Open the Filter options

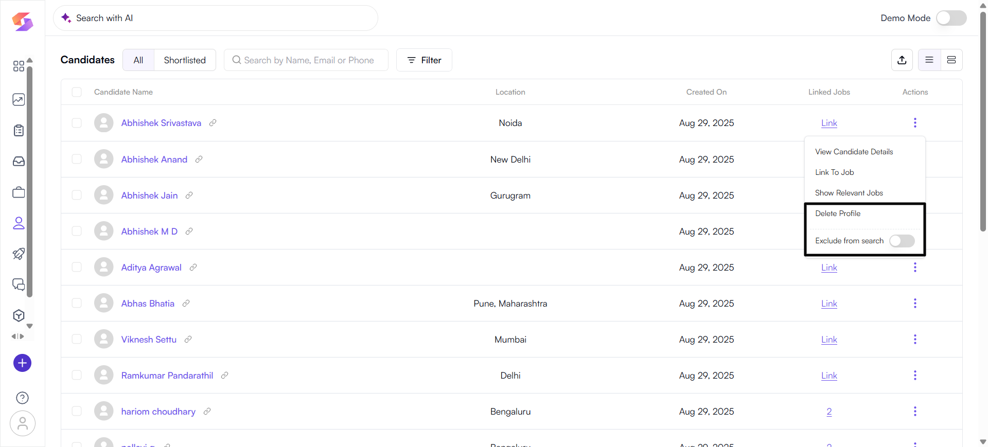(424, 60)
